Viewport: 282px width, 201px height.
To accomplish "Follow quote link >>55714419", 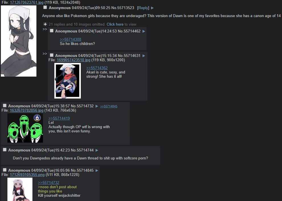I will click(x=59, y=118).
